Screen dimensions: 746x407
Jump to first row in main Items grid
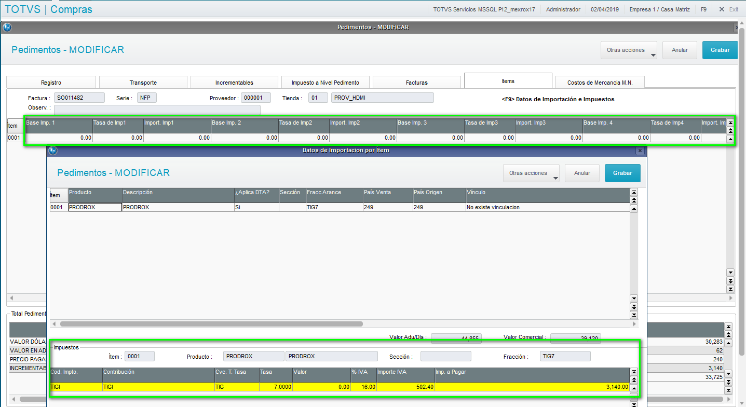pos(730,123)
